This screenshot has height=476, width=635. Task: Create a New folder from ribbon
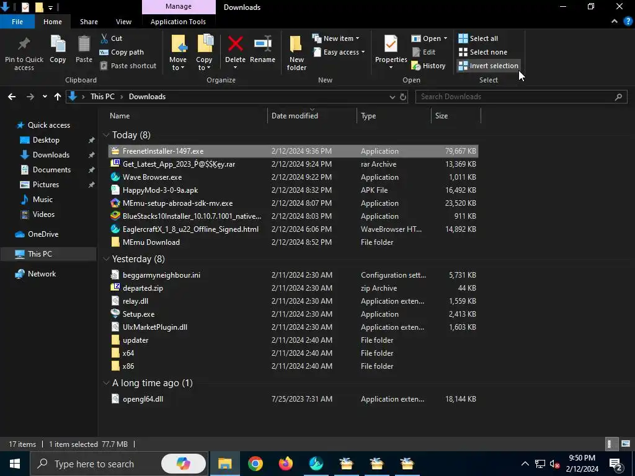(x=296, y=53)
